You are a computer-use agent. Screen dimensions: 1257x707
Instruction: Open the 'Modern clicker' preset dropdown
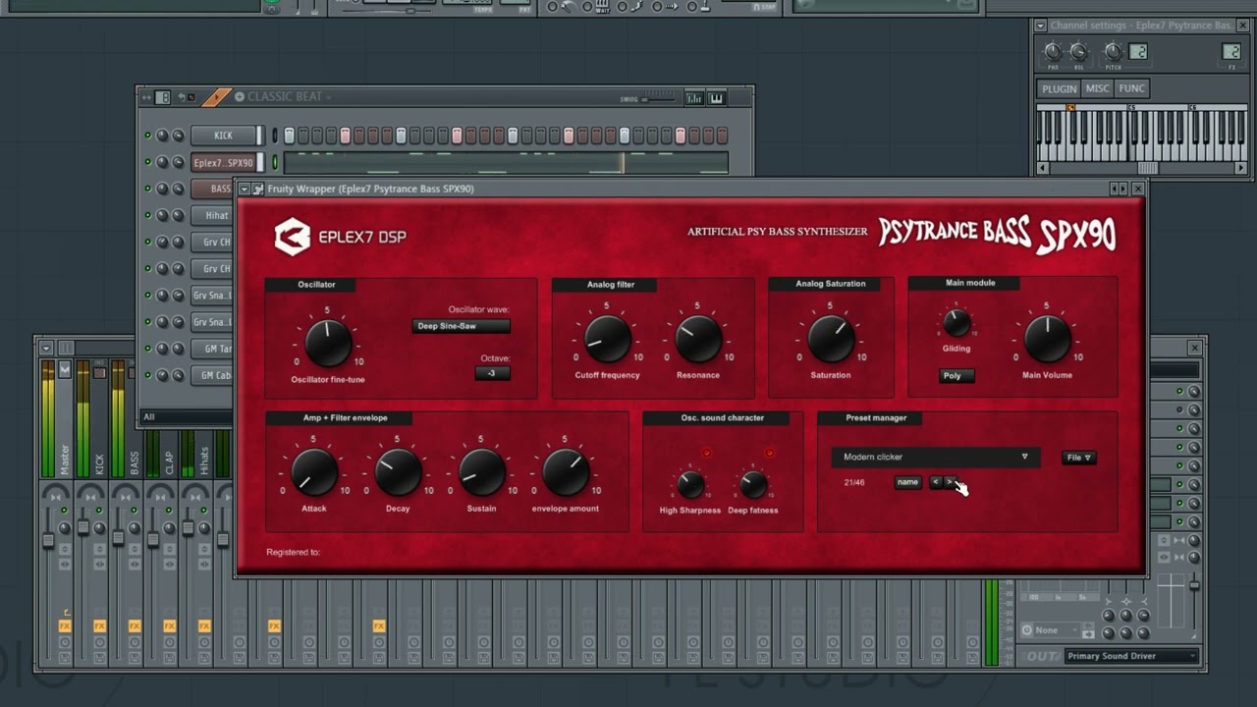[935, 457]
